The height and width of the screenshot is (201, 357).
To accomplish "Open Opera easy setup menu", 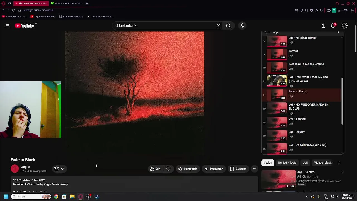I will click(353, 10).
